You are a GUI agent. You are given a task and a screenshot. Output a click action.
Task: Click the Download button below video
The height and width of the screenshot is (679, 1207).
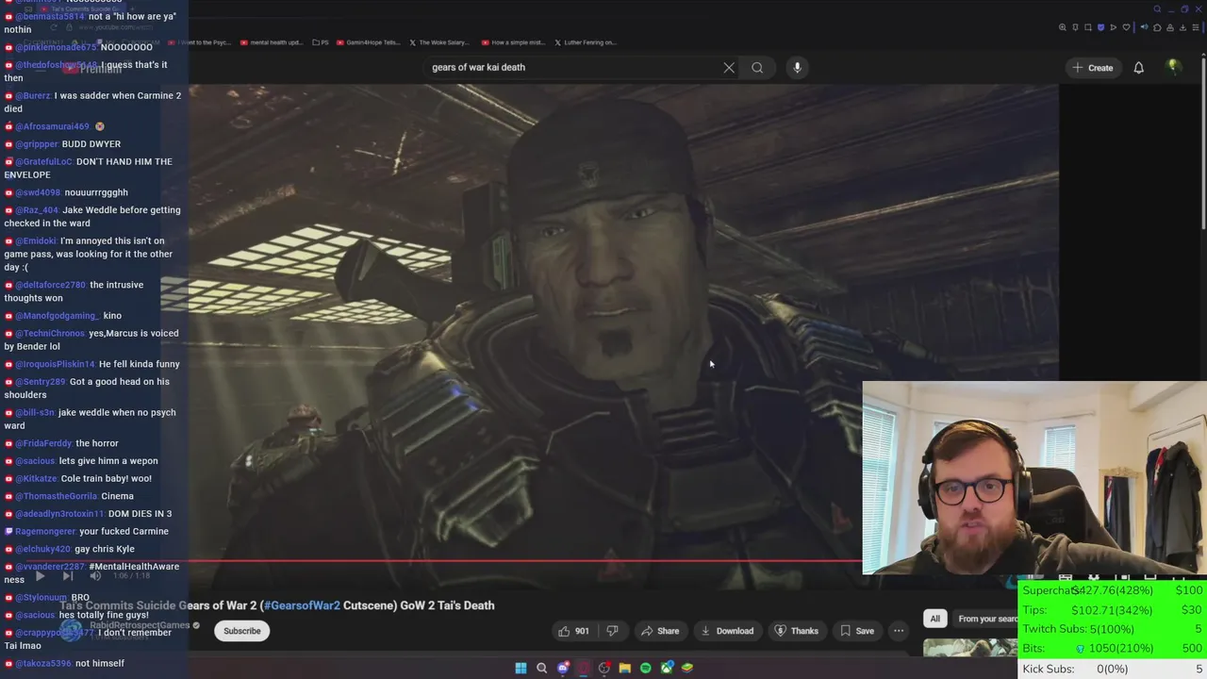(x=727, y=631)
